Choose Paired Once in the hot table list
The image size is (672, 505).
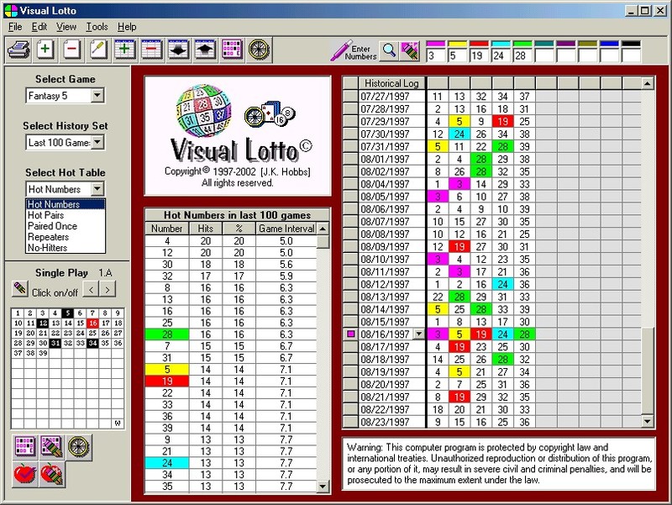tap(66, 226)
